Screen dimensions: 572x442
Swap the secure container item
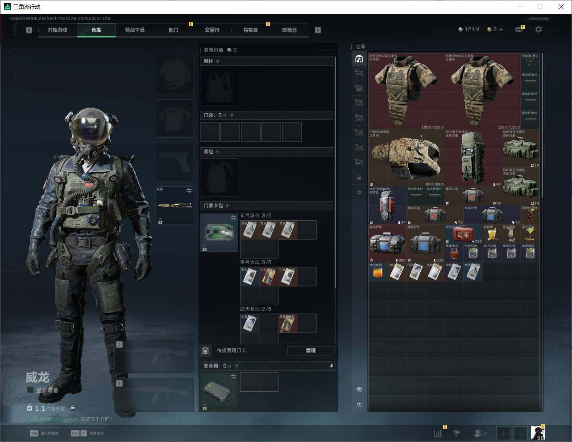(x=233, y=377)
